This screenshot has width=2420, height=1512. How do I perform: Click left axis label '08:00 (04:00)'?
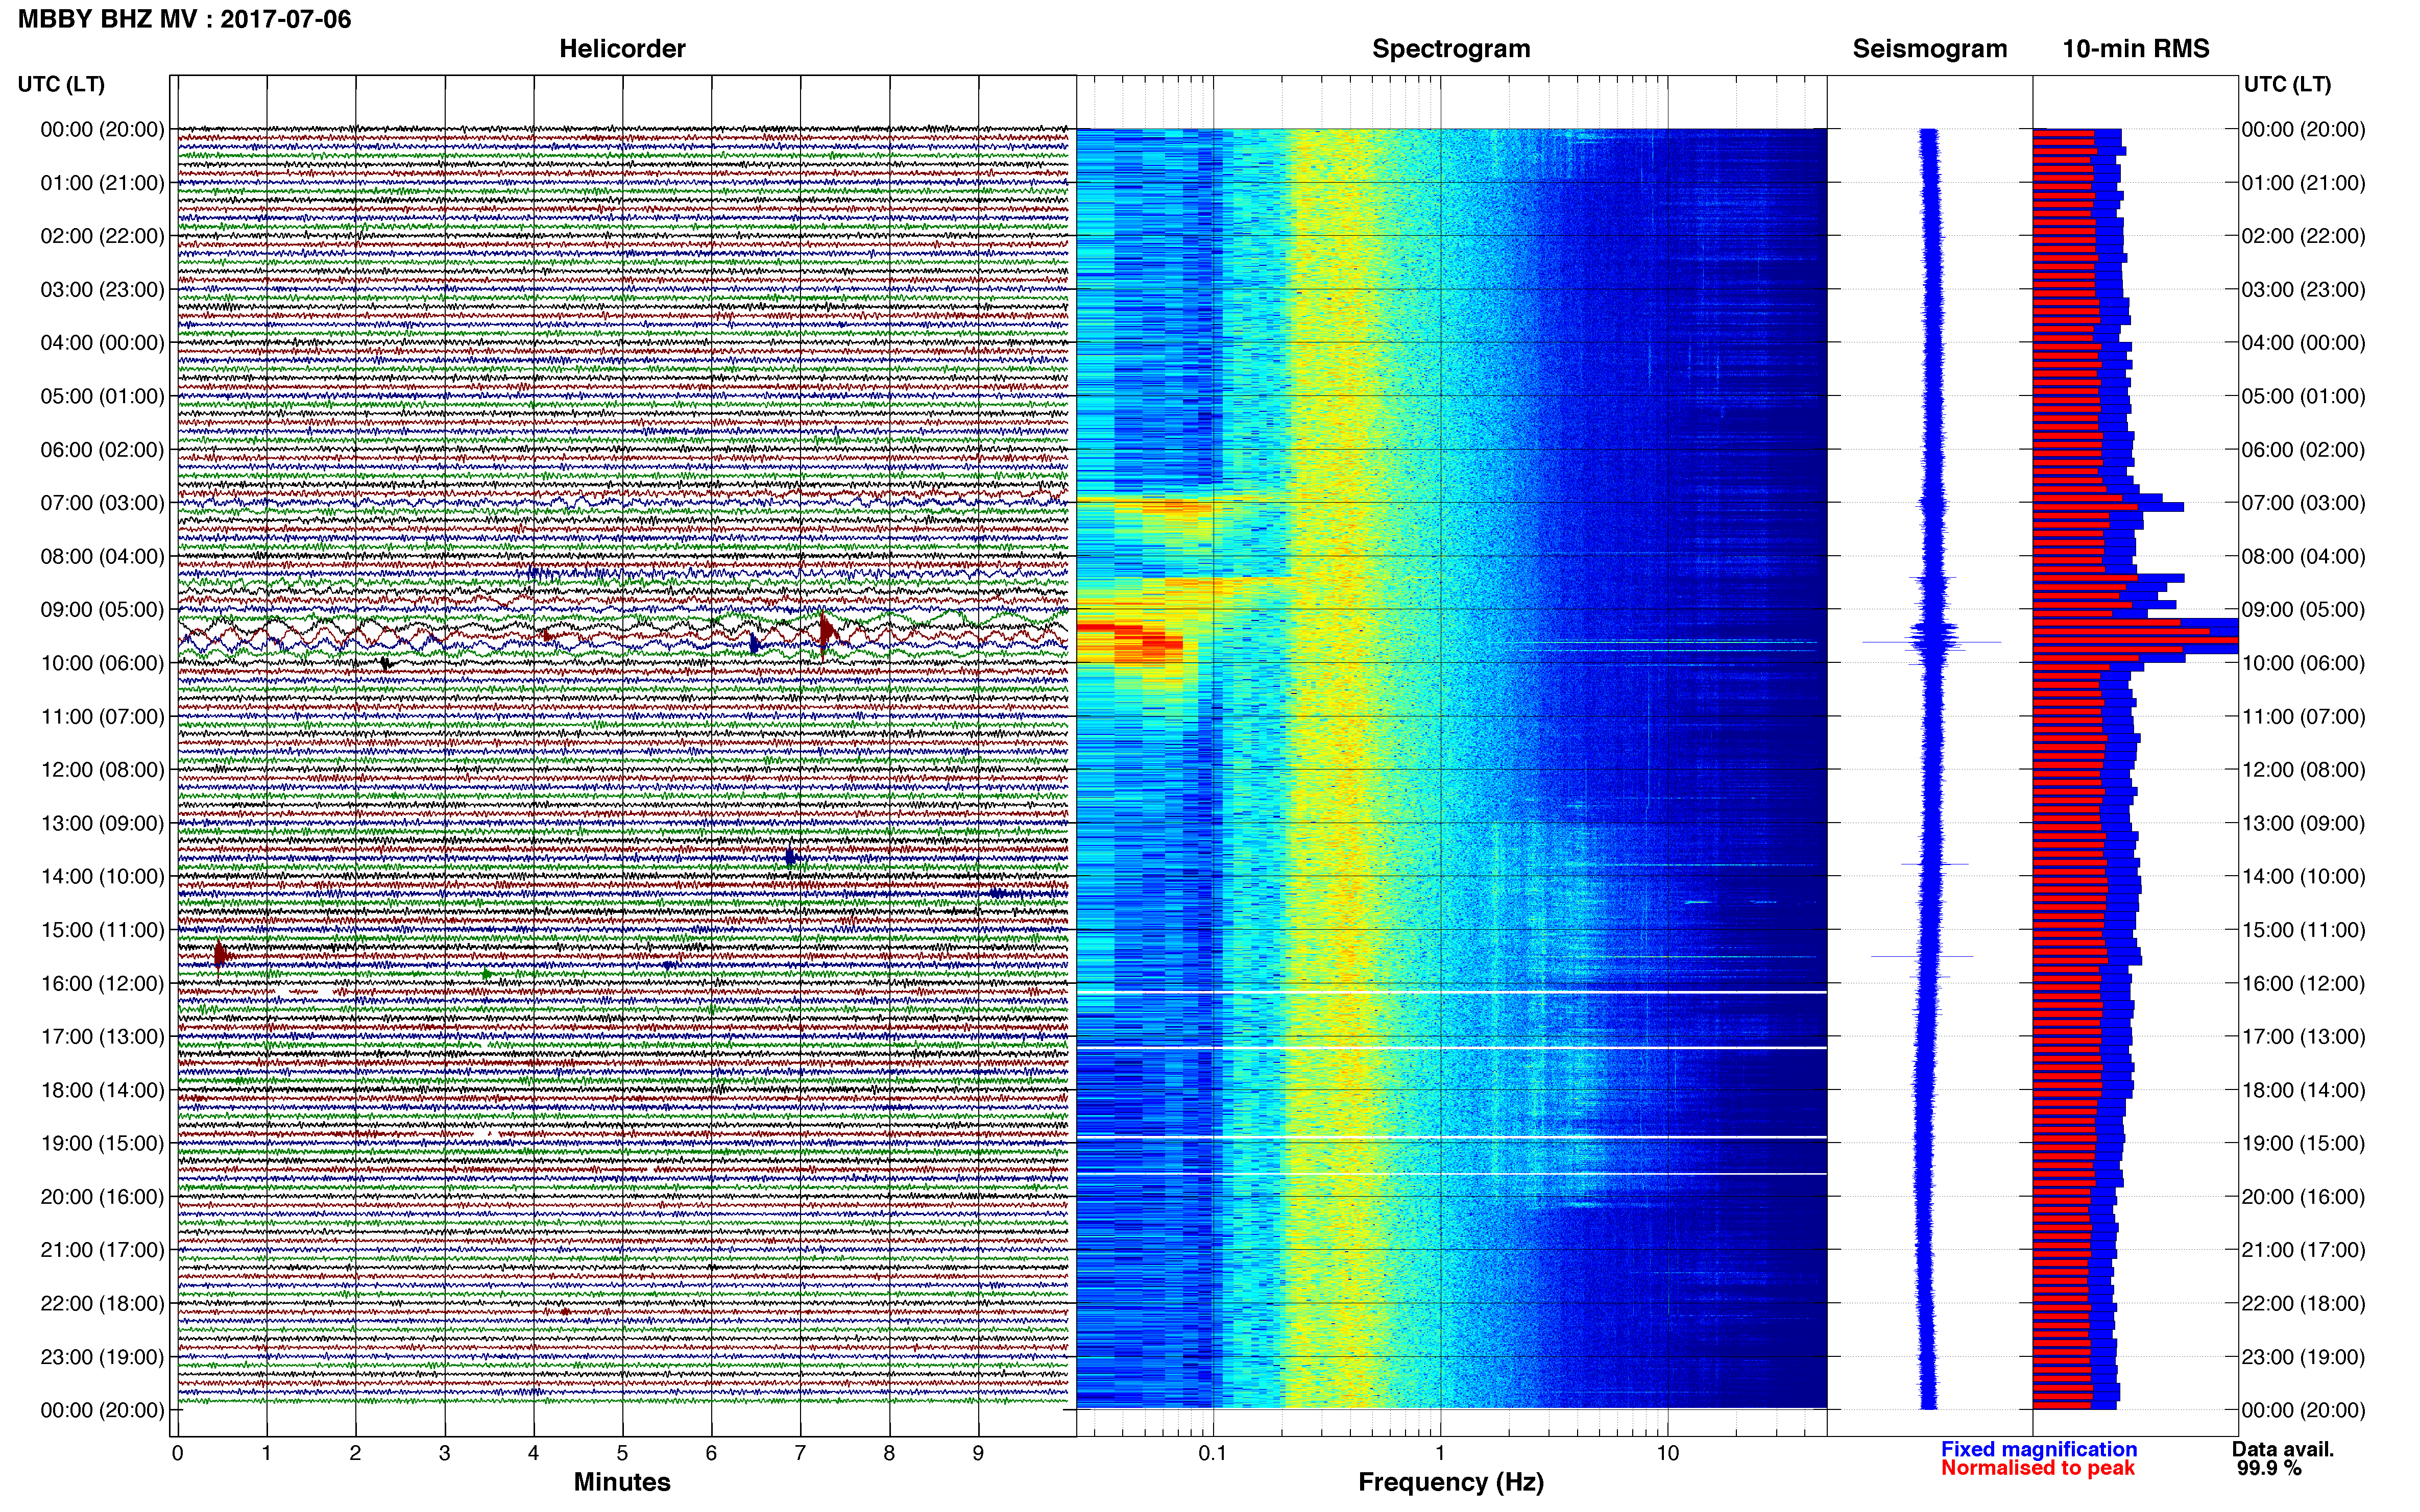[102, 556]
